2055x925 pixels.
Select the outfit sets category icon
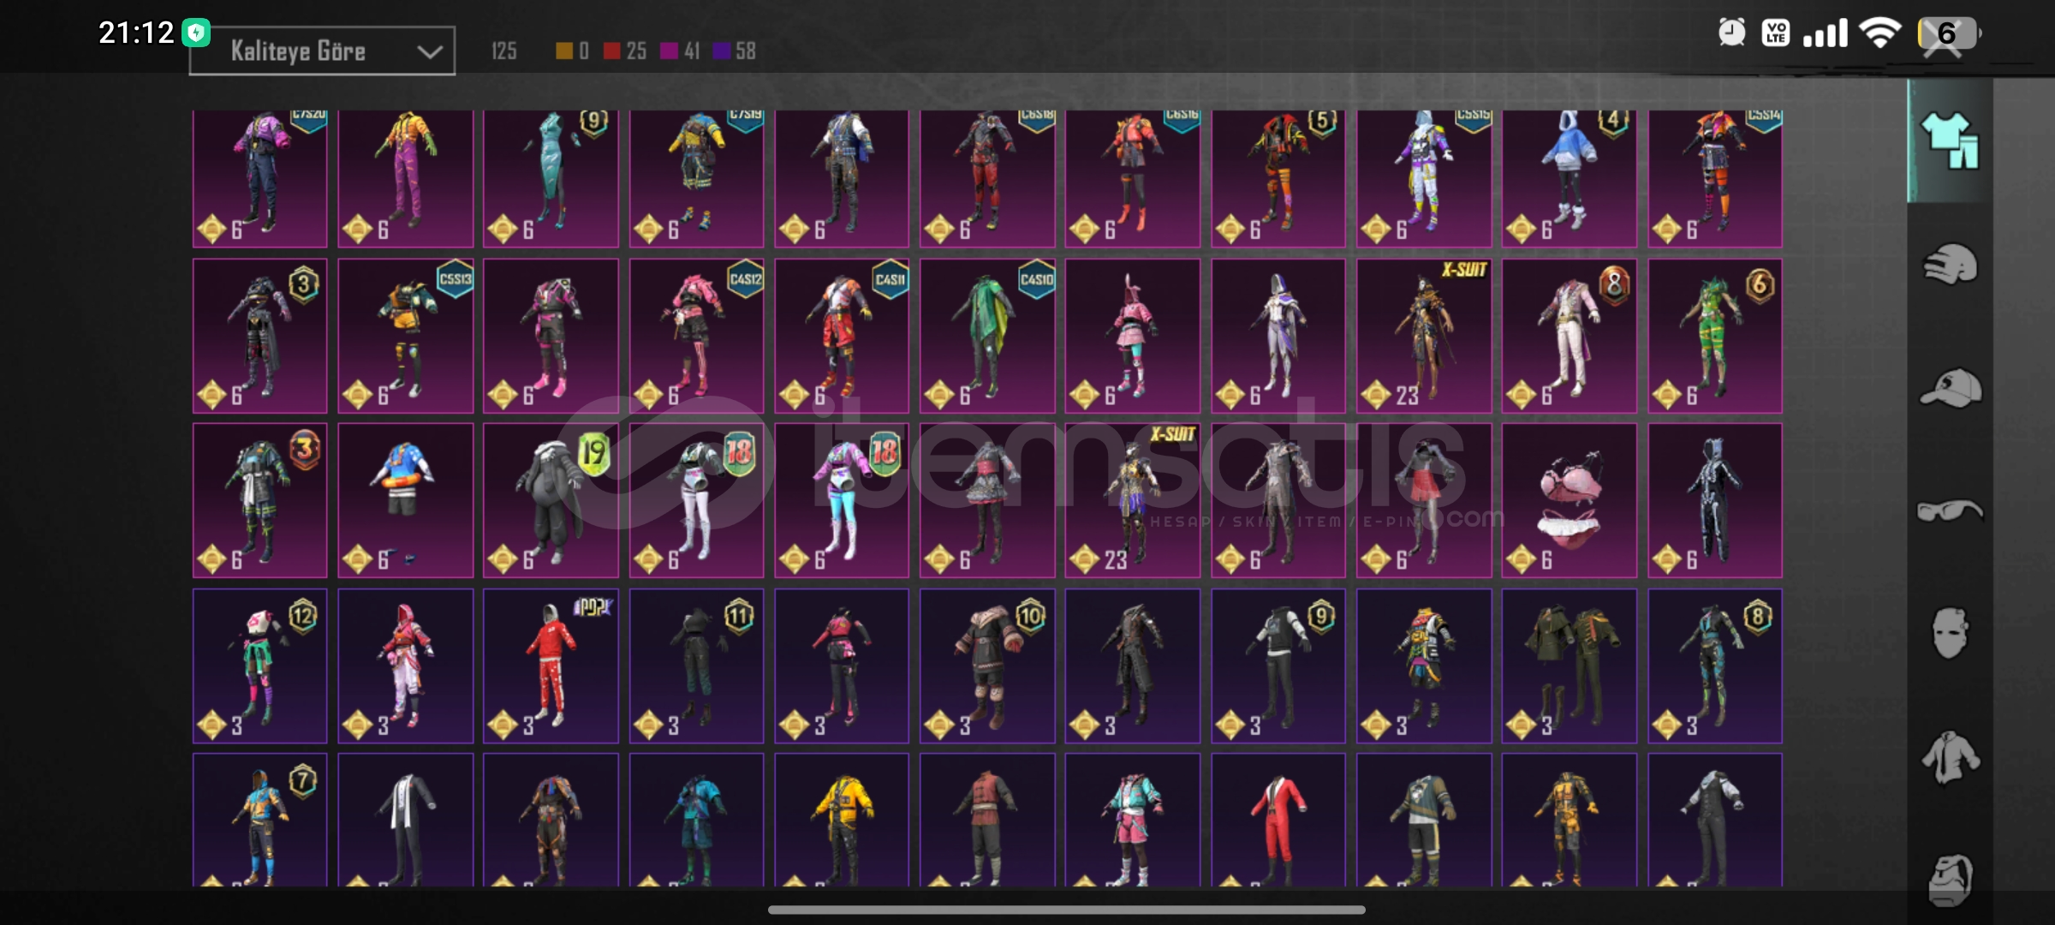(x=1950, y=141)
